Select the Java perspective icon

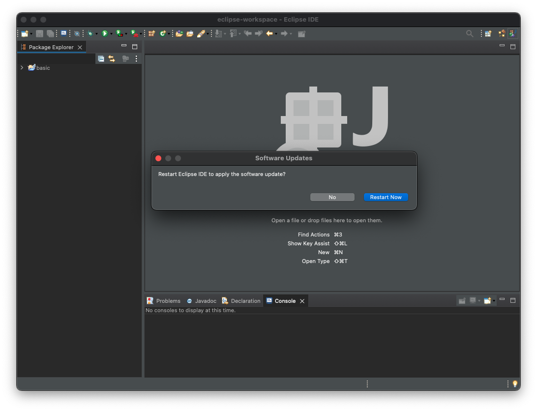[x=512, y=33]
